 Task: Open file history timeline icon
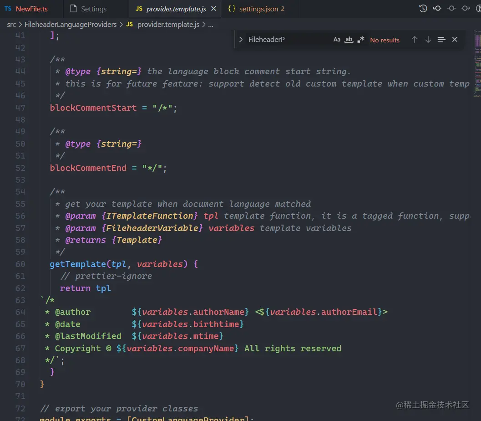(423, 8)
